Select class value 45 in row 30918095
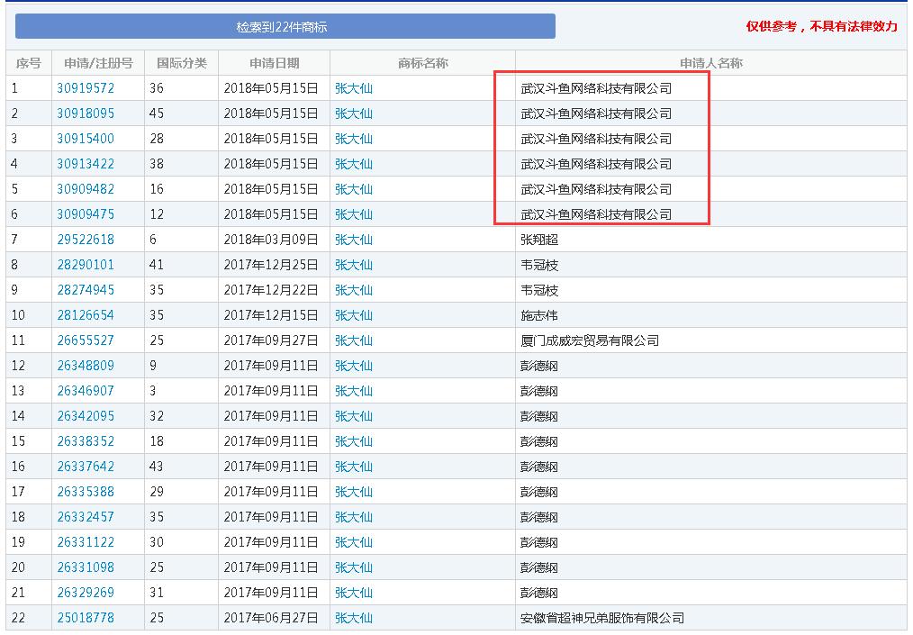The width and height of the screenshot is (913, 635). pyautogui.click(x=157, y=113)
